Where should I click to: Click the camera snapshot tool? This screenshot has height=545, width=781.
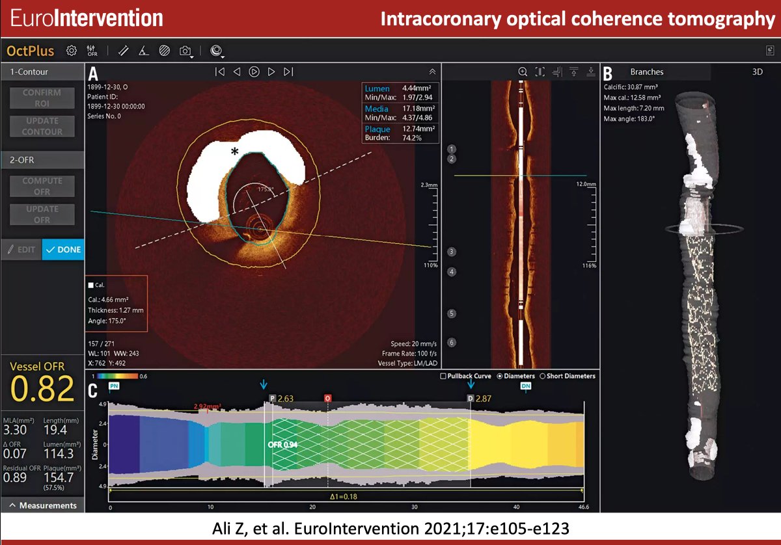[184, 51]
